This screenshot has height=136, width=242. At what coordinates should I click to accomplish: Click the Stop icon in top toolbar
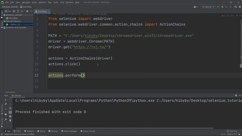coord(230,7)
